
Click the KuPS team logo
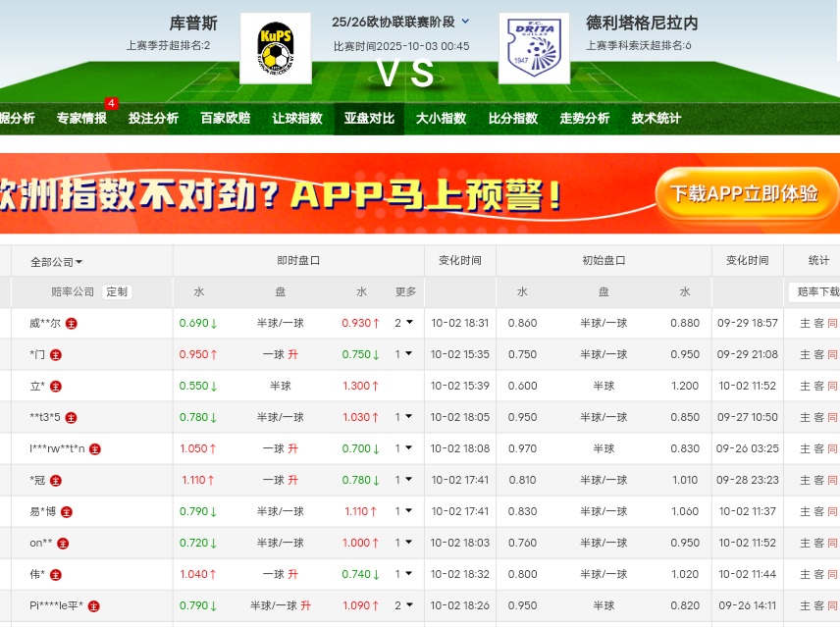click(275, 48)
